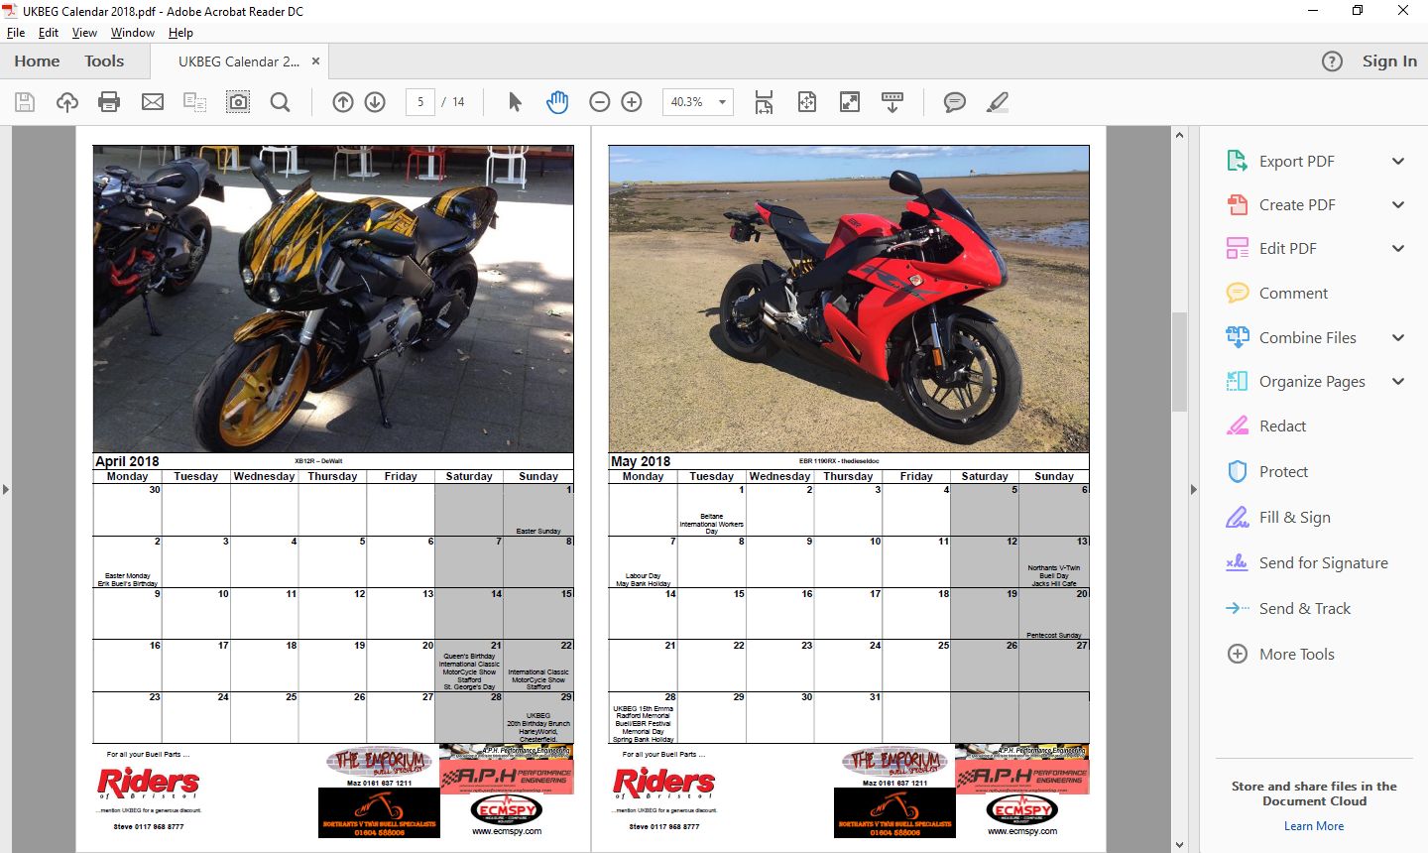Screen dimensions: 1428x853
Task: Go to the previous page arrow
Action: click(343, 102)
